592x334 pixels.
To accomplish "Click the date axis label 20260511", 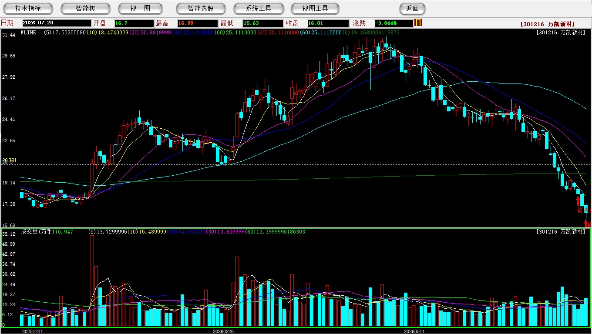I will tap(414, 331).
